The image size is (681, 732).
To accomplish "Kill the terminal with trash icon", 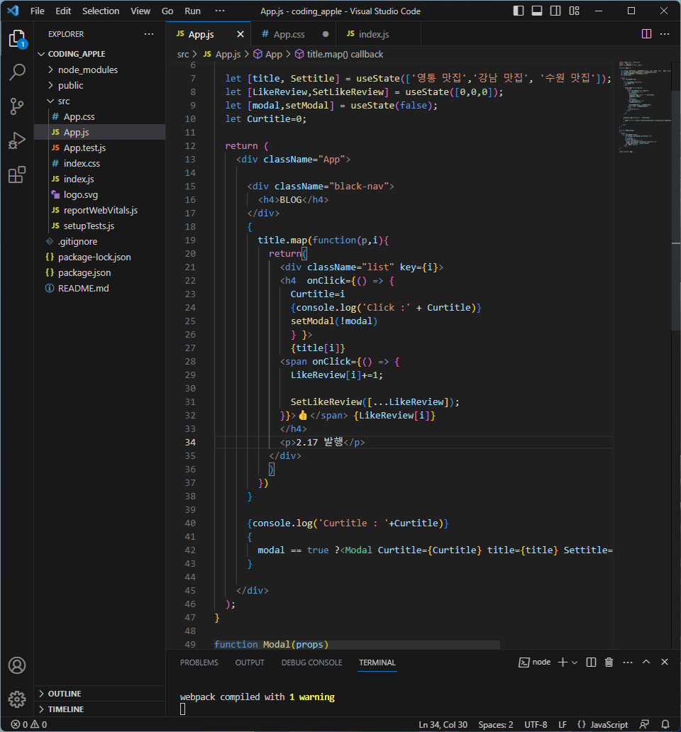I will pos(609,662).
